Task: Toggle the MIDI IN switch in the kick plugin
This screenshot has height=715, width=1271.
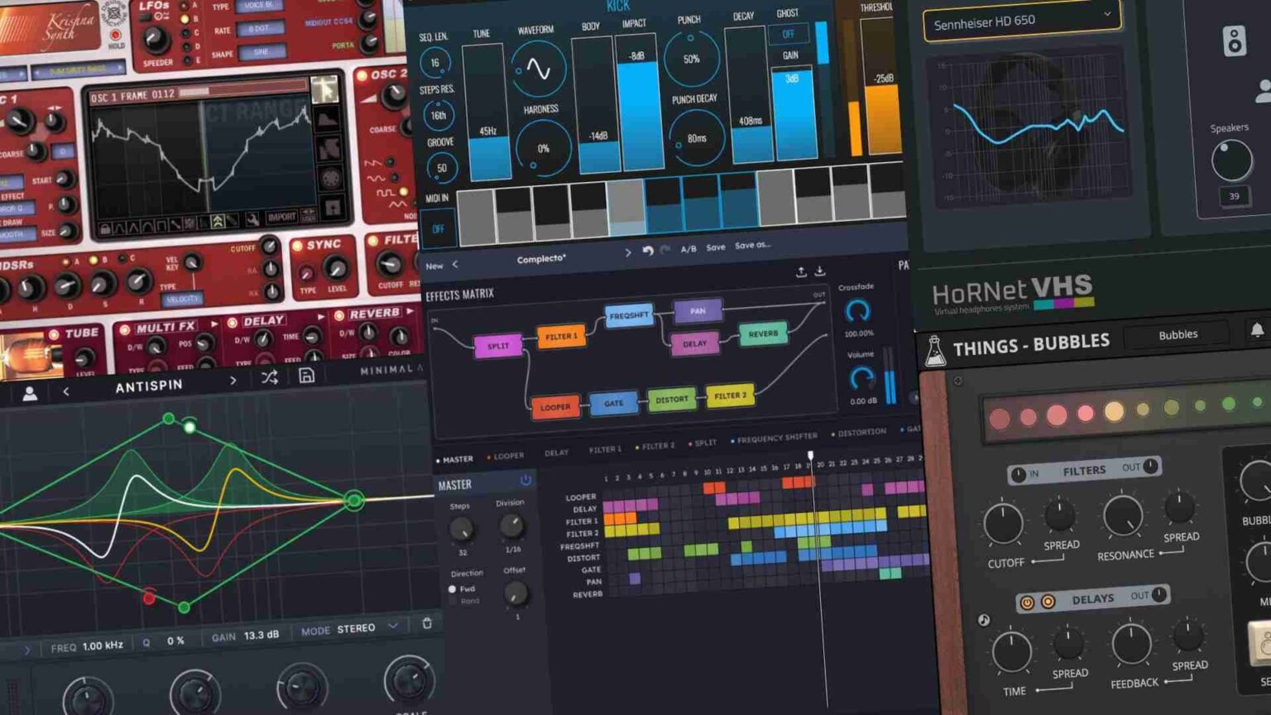Action: (438, 228)
